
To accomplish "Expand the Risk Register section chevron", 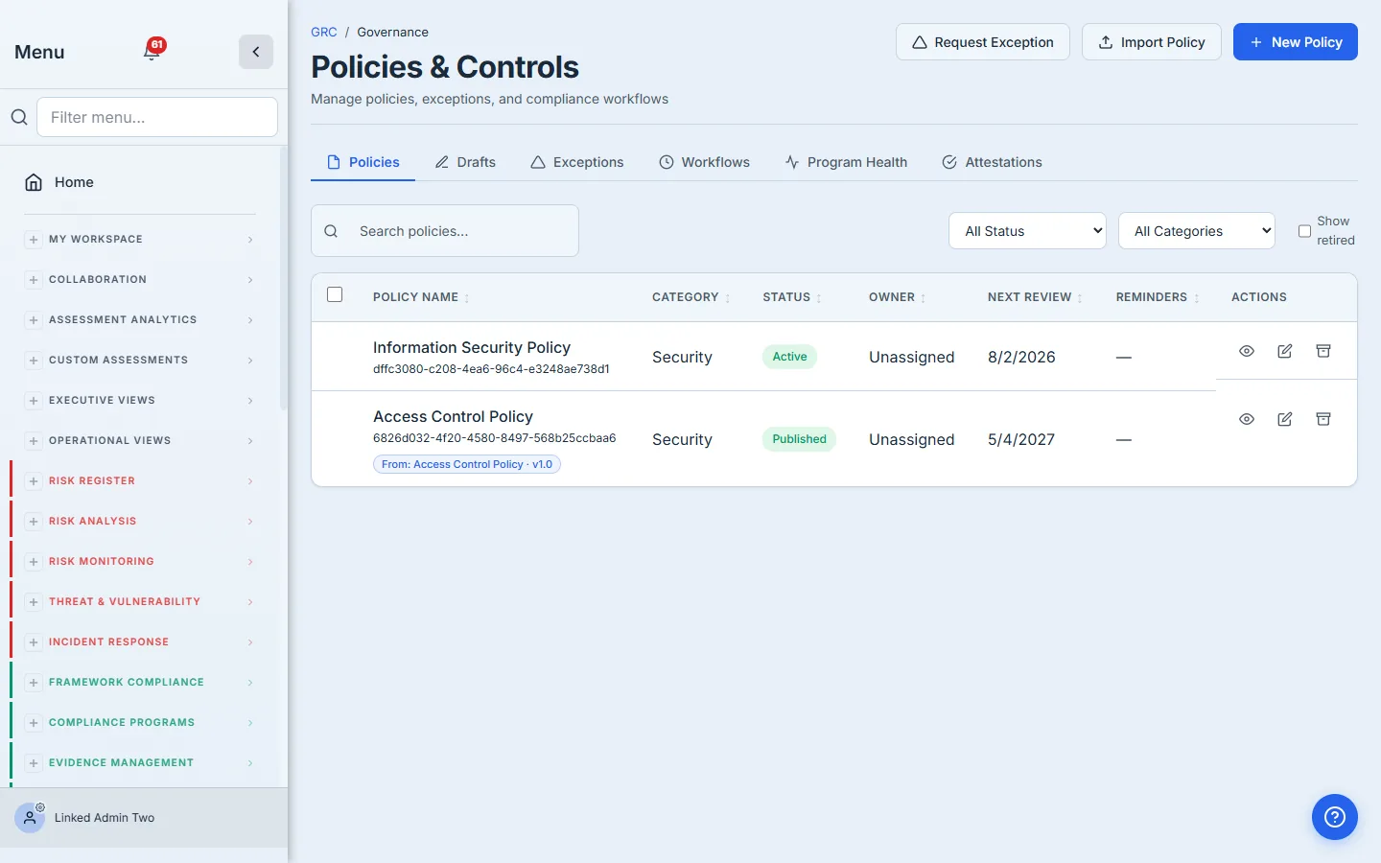I will pyautogui.click(x=250, y=481).
